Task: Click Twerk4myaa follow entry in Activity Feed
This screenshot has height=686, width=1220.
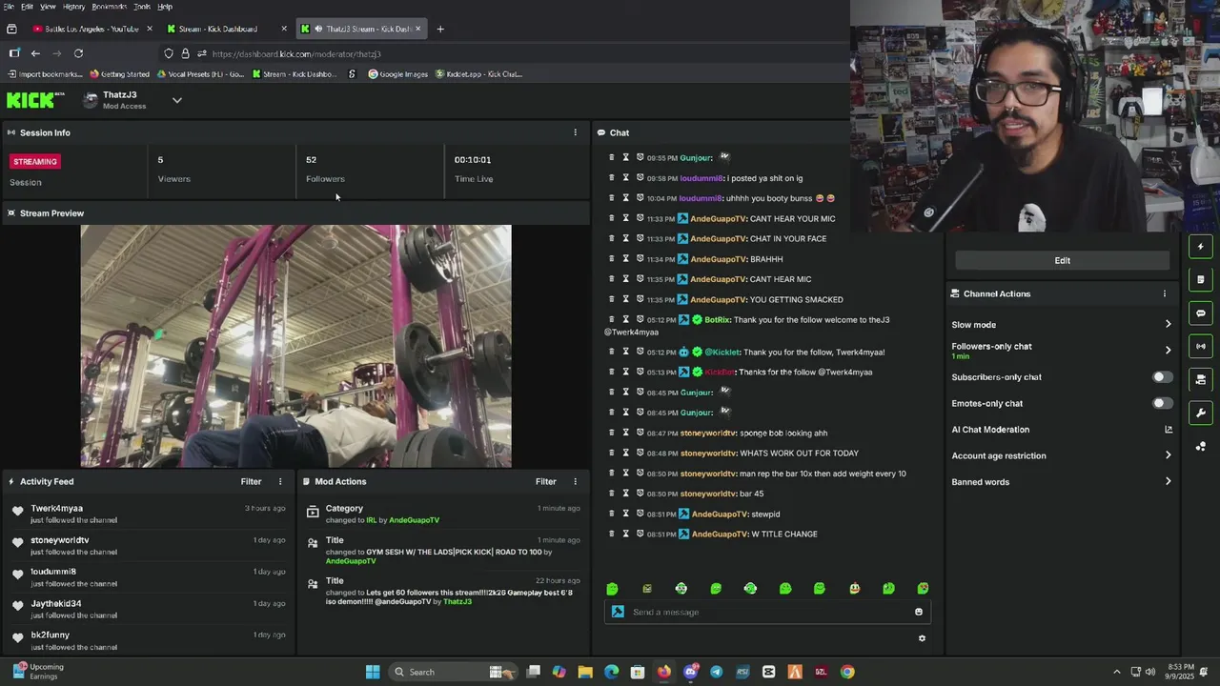Action: (x=149, y=514)
